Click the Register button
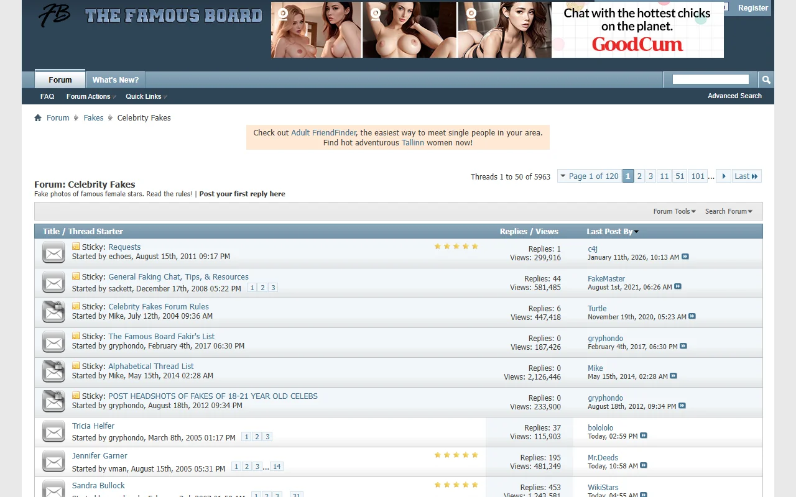The height and width of the screenshot is (497, 796). click(x=752, y=8)
